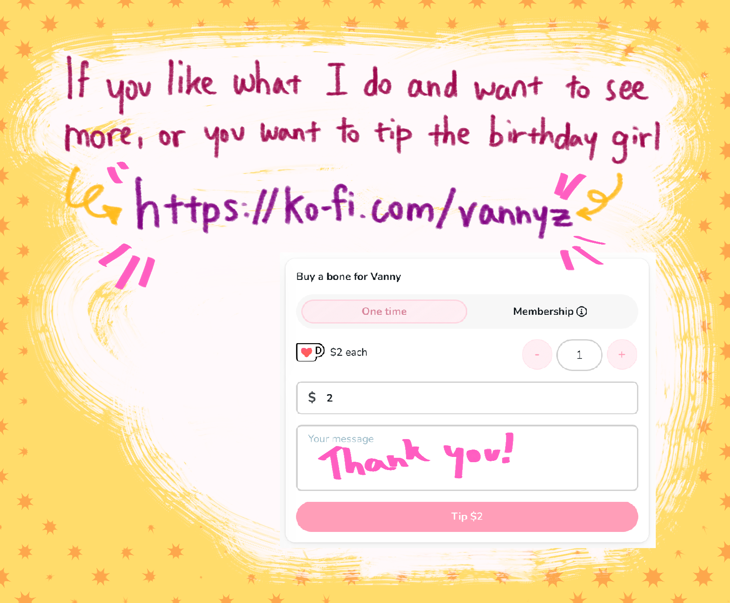Click the Ko-fi coffee cup heart icon
The height and width of the screenshot is (603, 730).
pyautogui.click(x=310, y=352)
